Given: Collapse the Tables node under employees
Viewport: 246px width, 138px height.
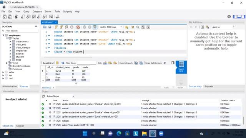Looking at the screenshot, I should pyautogui.click(x=7, y=38).
